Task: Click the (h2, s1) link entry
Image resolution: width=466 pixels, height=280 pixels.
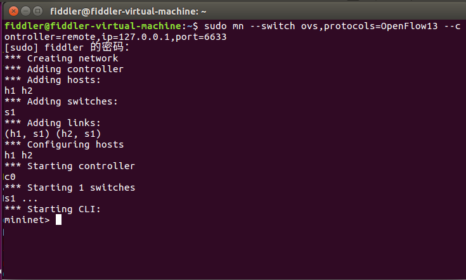Action: tap(79, 134)
